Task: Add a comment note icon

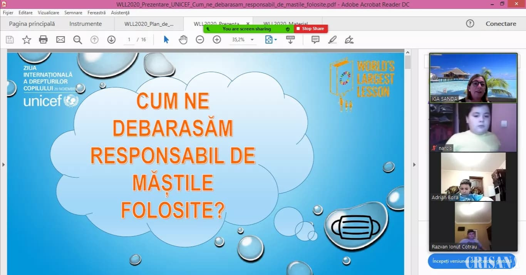Action: tap(315, 40)
